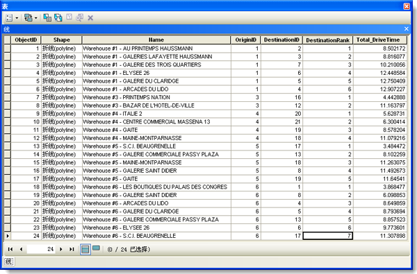
Task: Toggle Show all records view
Action: coord(85,249)
